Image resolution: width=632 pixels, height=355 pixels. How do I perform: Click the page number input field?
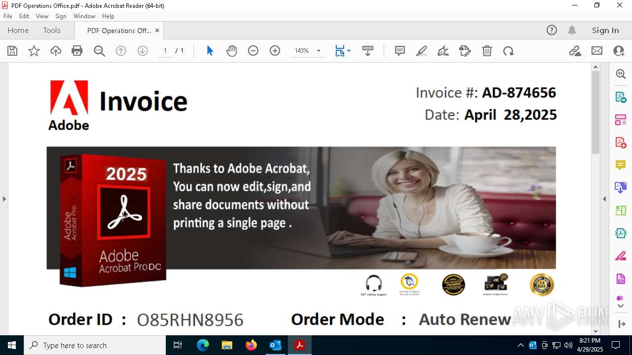[x=165, y=51]
